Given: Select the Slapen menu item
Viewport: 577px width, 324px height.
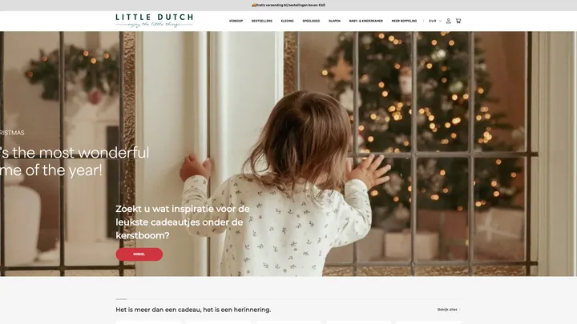Looking at the screenshot, I should (334, 21).
